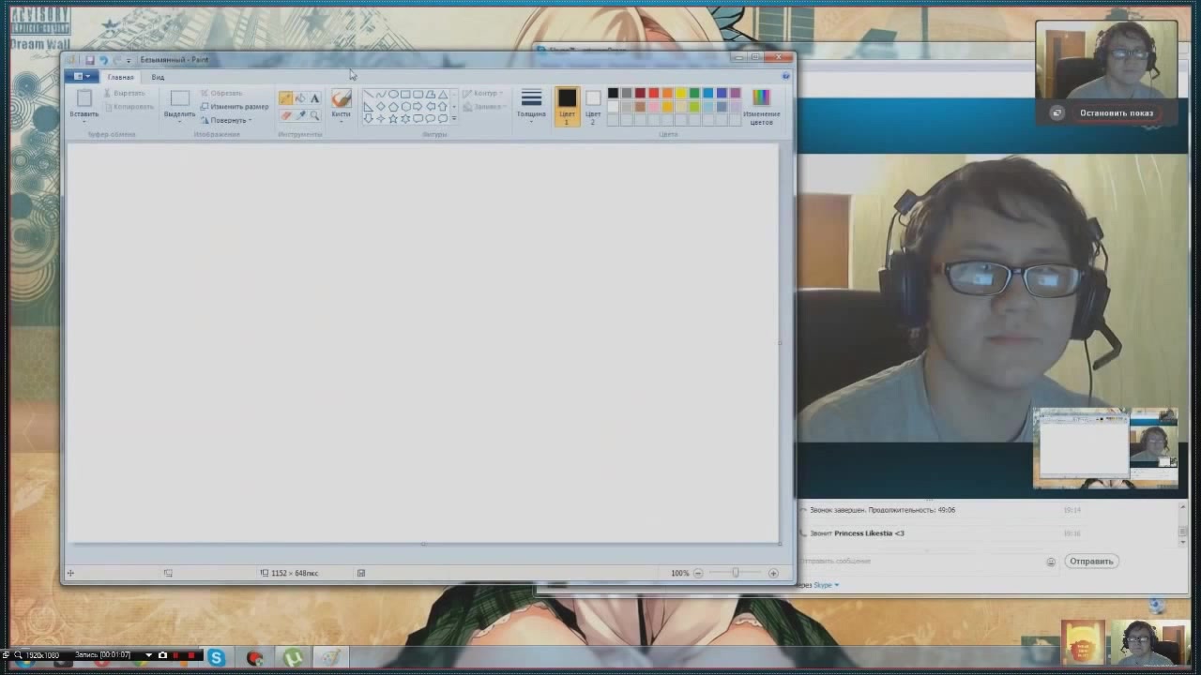Click the Skype icon in the taskbar
The image size is (1201, 675).
click(x=217, y=658)
